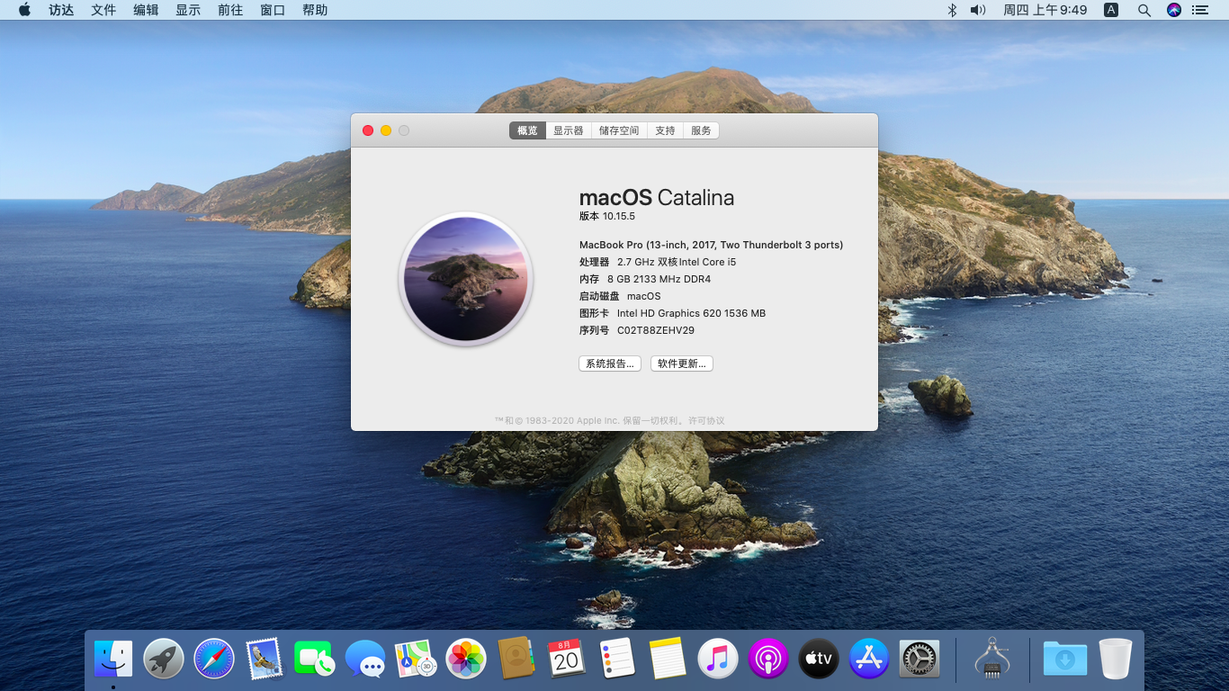Viewport: 1229px width, 691px height.
Task: Open Notification Center list icon
Action: pyautogui.click(x=1200, y=10)
